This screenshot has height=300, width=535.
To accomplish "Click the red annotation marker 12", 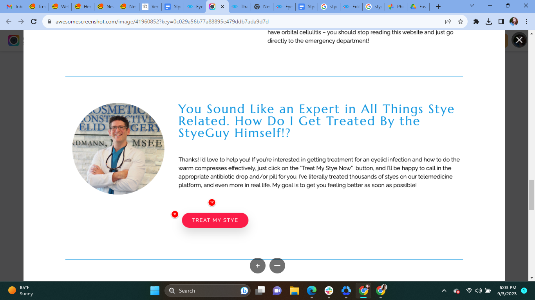I will coord(212,202).
